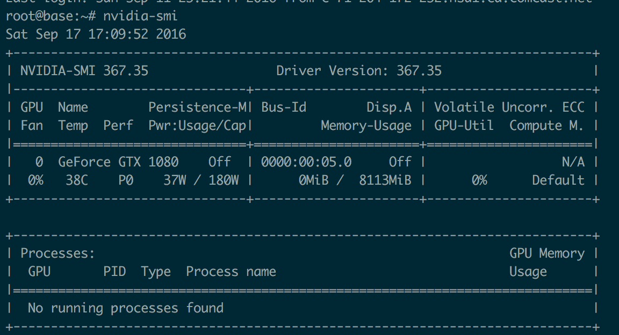
Task: Click the Volatile Uncorr. ECC header
Action: click(509, 107)
